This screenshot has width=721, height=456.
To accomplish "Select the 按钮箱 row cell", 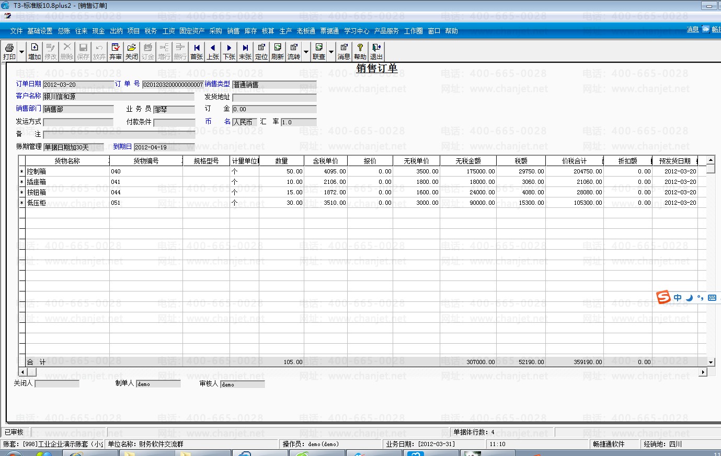I will pyautogui.click(x=67, y=192).
